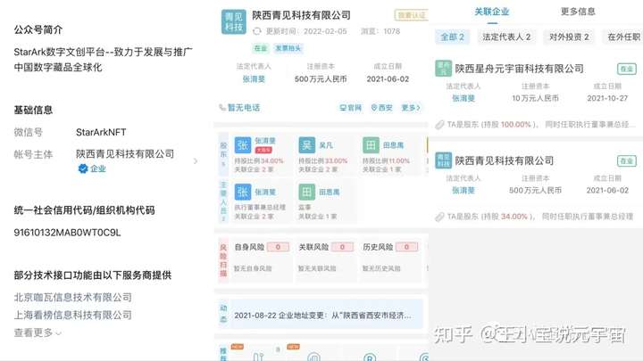Tap the 风险扫描 section side label
The width and height of the screenshot is (643, 361).
click(223, 260)
